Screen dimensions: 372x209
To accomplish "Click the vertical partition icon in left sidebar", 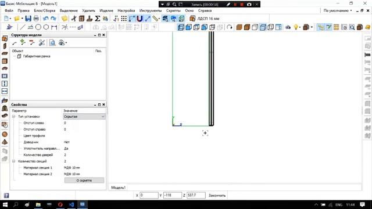I will click(x=5, y=84).
